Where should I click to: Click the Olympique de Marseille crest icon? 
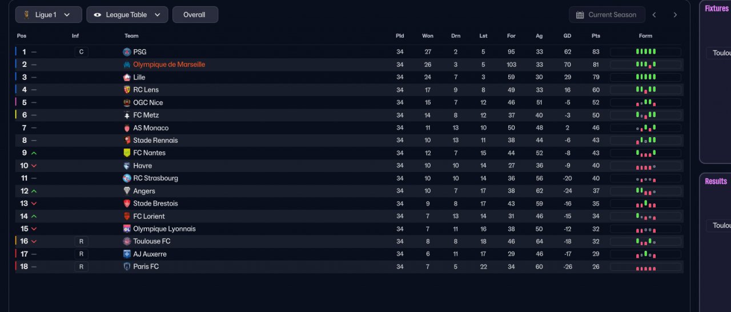(127, 65)
